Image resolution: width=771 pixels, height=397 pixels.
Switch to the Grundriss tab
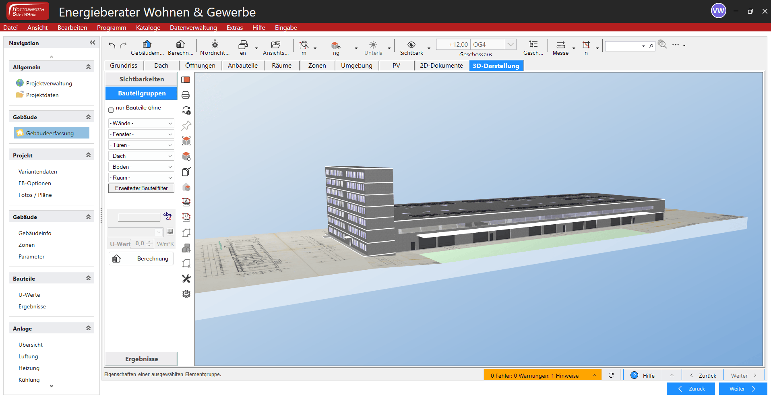124,66
